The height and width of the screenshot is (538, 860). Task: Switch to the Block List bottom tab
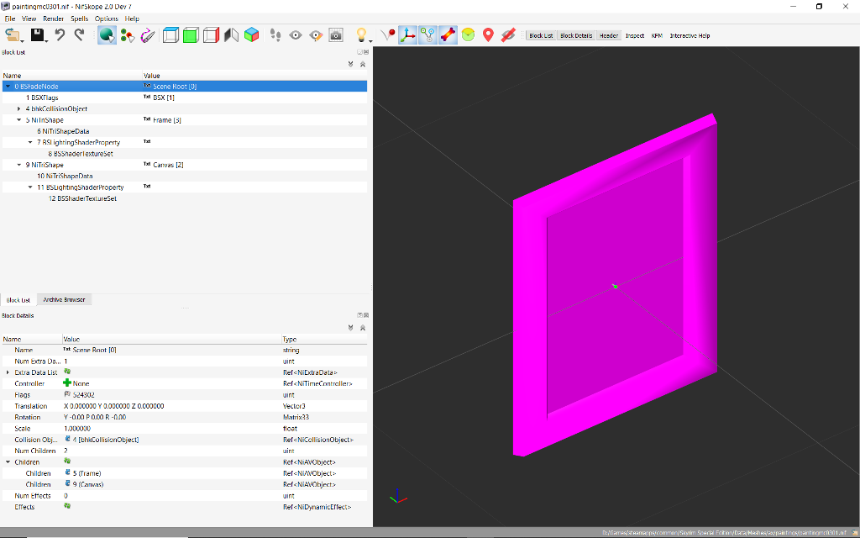tap(18, 300)
